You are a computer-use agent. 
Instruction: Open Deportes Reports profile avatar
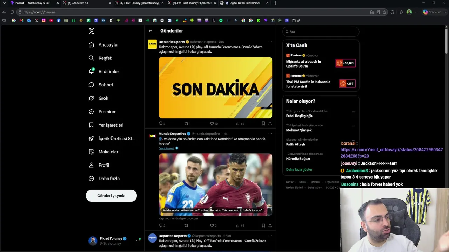152,238
